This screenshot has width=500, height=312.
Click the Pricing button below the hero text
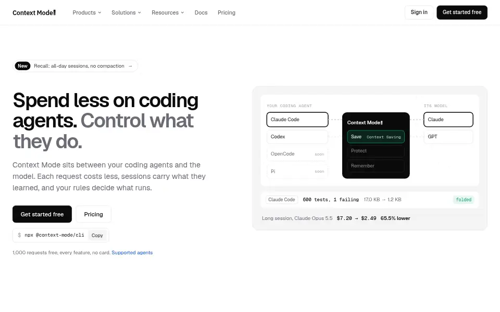pyautogui.click(x=93, y=214)
